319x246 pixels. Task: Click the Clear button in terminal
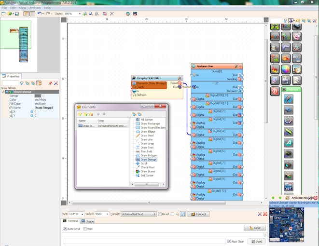point(255,228)
